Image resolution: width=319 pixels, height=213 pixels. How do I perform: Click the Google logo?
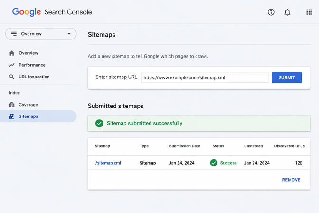pyautogui.click(x=27, y=12)
